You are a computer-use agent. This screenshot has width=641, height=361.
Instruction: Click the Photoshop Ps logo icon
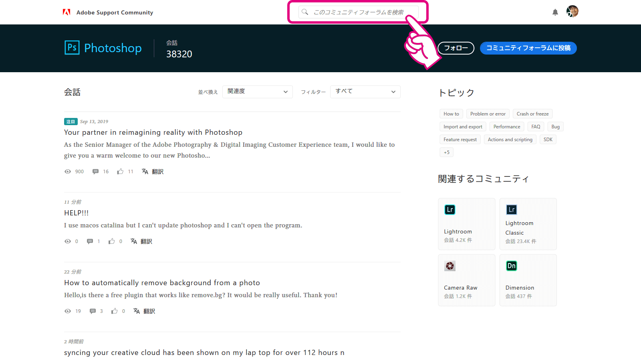click(x=72, y=48)
